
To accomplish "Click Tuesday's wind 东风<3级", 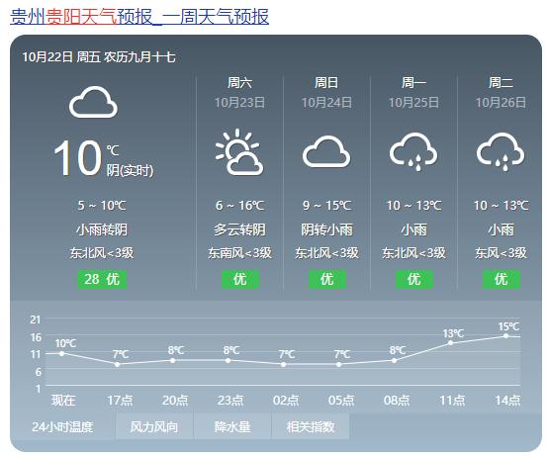I will tap(501, 252).
